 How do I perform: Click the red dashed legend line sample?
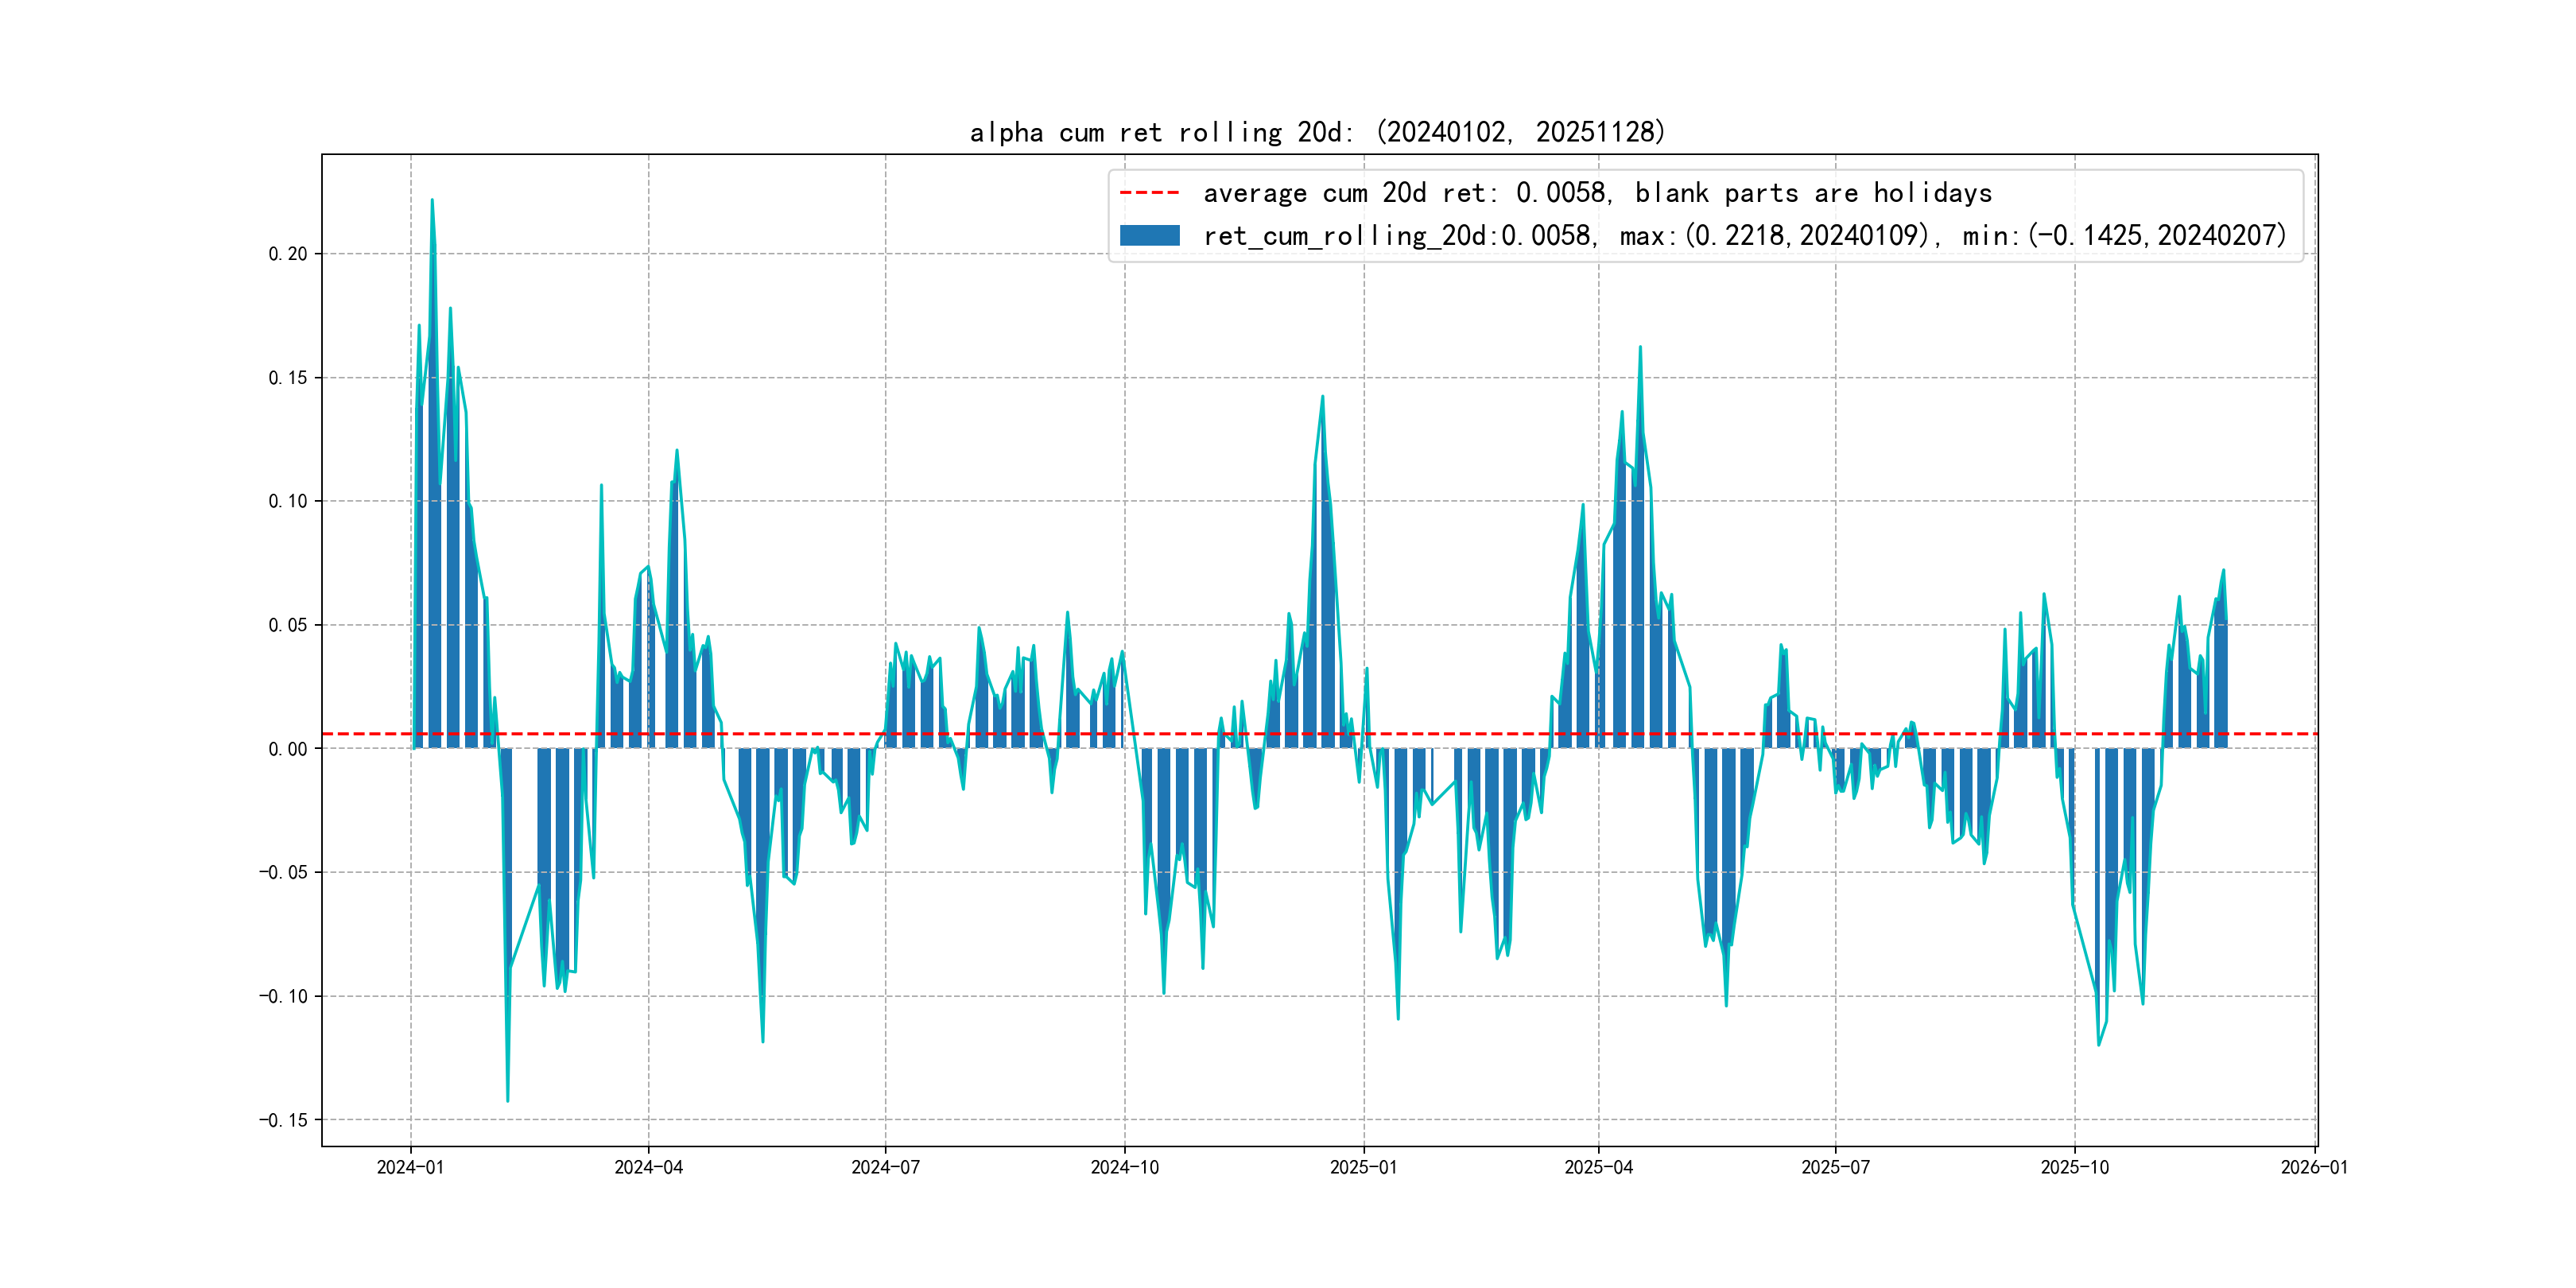tap(1149, 192)
